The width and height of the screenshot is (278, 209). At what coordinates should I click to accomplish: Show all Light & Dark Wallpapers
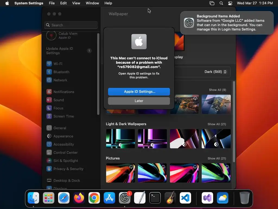(217, 124)
